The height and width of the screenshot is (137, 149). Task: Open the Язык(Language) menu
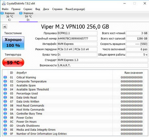click(x=75, y=9)
